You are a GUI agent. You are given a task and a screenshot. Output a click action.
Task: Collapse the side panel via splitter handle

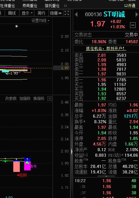tap(72, 151)
